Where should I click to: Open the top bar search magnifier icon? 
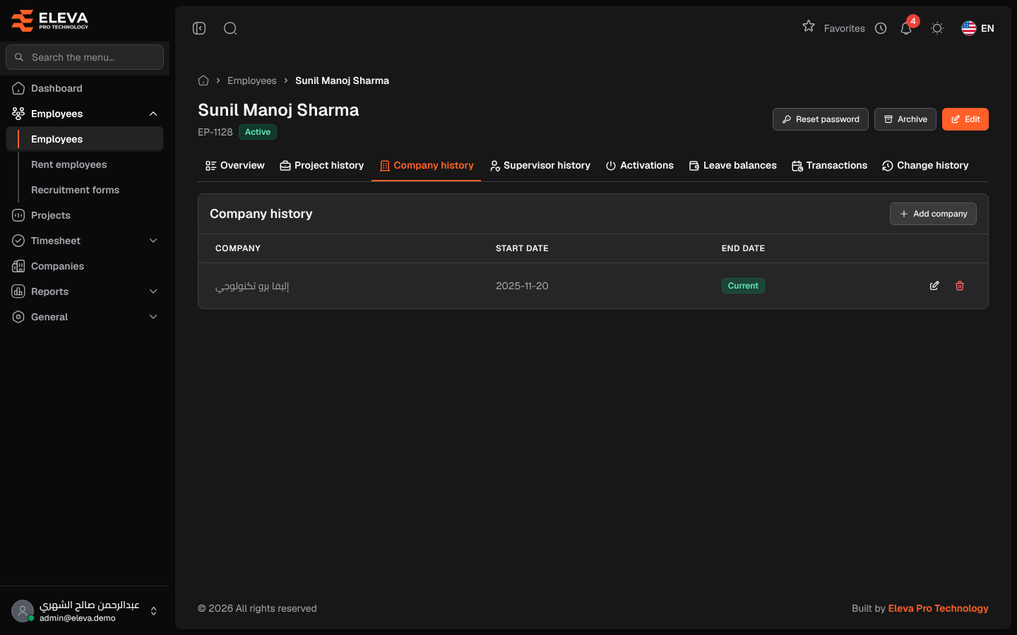pos(230,28)
